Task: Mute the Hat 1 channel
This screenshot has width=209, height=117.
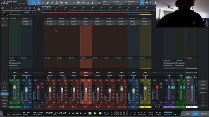Action: 54,84
